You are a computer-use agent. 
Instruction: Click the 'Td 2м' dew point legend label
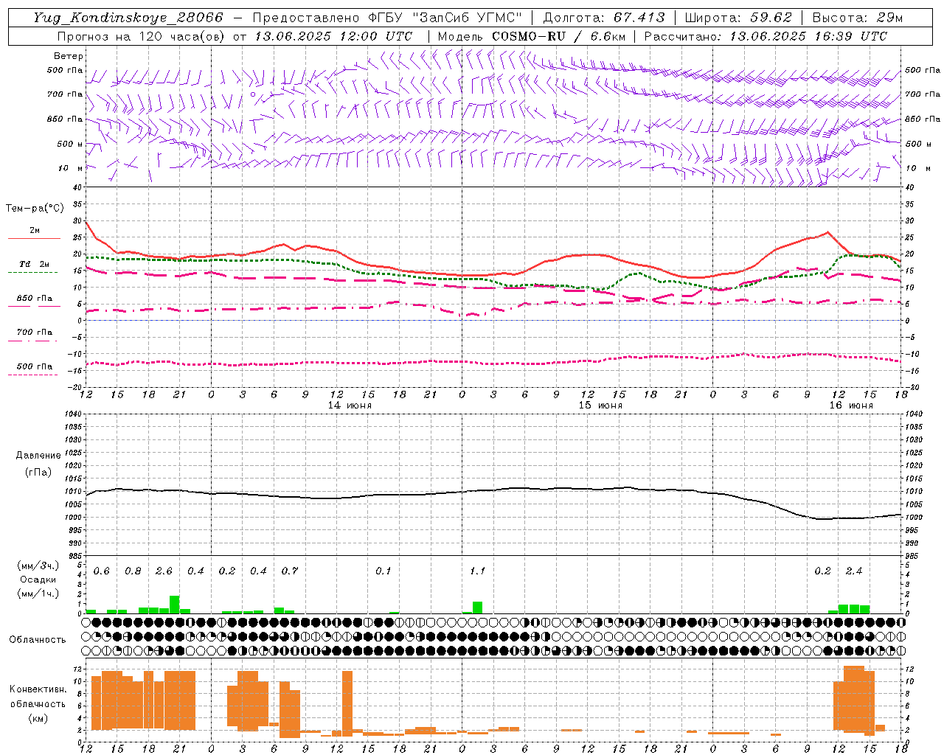click(35, 264)
